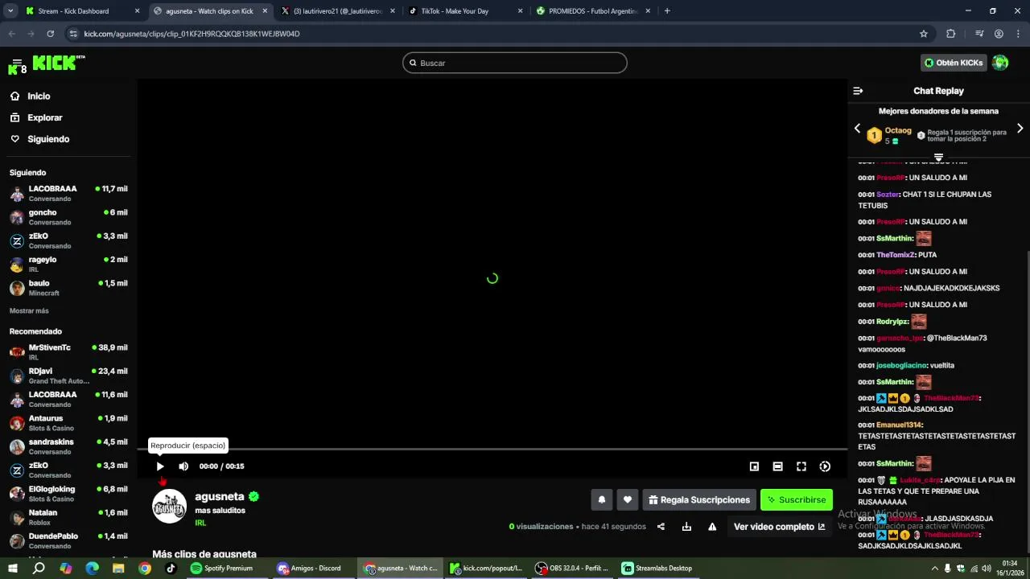This screenshot has height=579, width=1030.
Task: Collapse the donors leaderboard handle
Action: pos(938,158)
